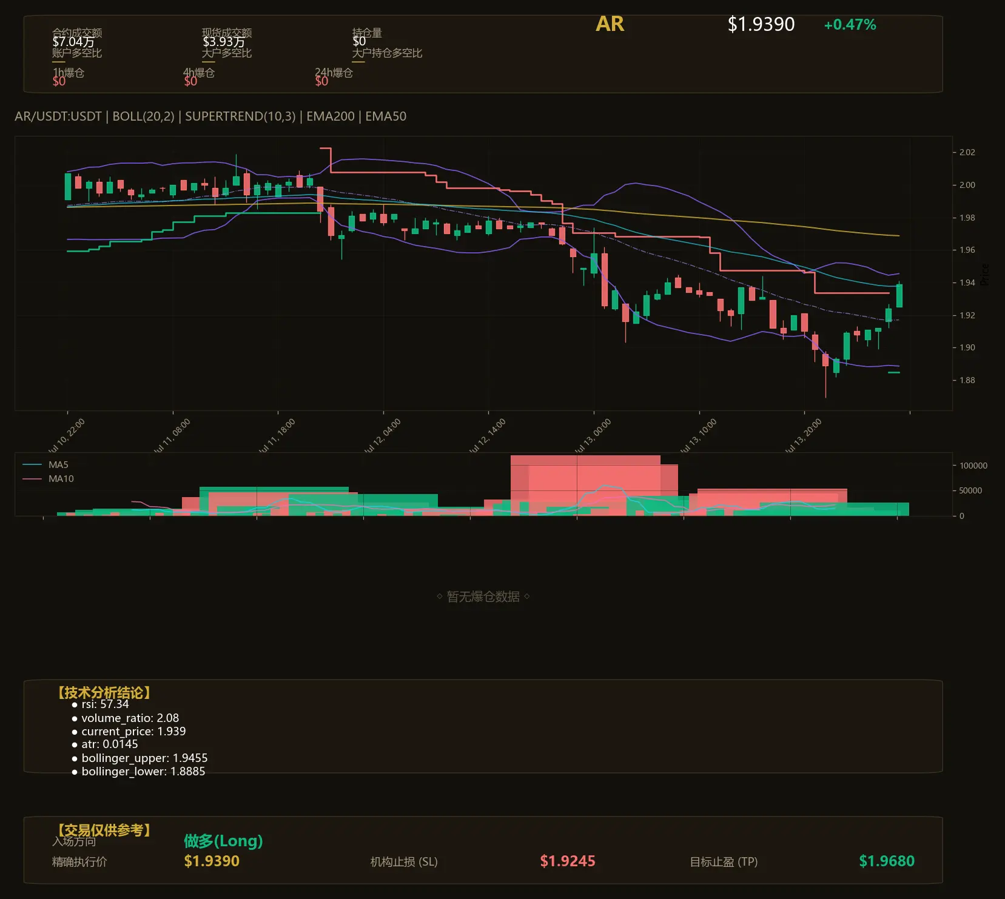Viewport: 1005px width, 899px height.
Task: Click the 1.98 price axis label
Action: click(x=967, y=218)
